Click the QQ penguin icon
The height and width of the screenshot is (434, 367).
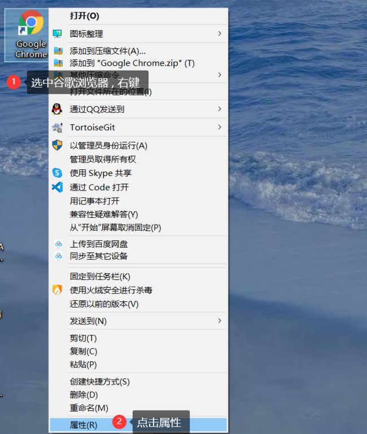[x=57, y=109]
